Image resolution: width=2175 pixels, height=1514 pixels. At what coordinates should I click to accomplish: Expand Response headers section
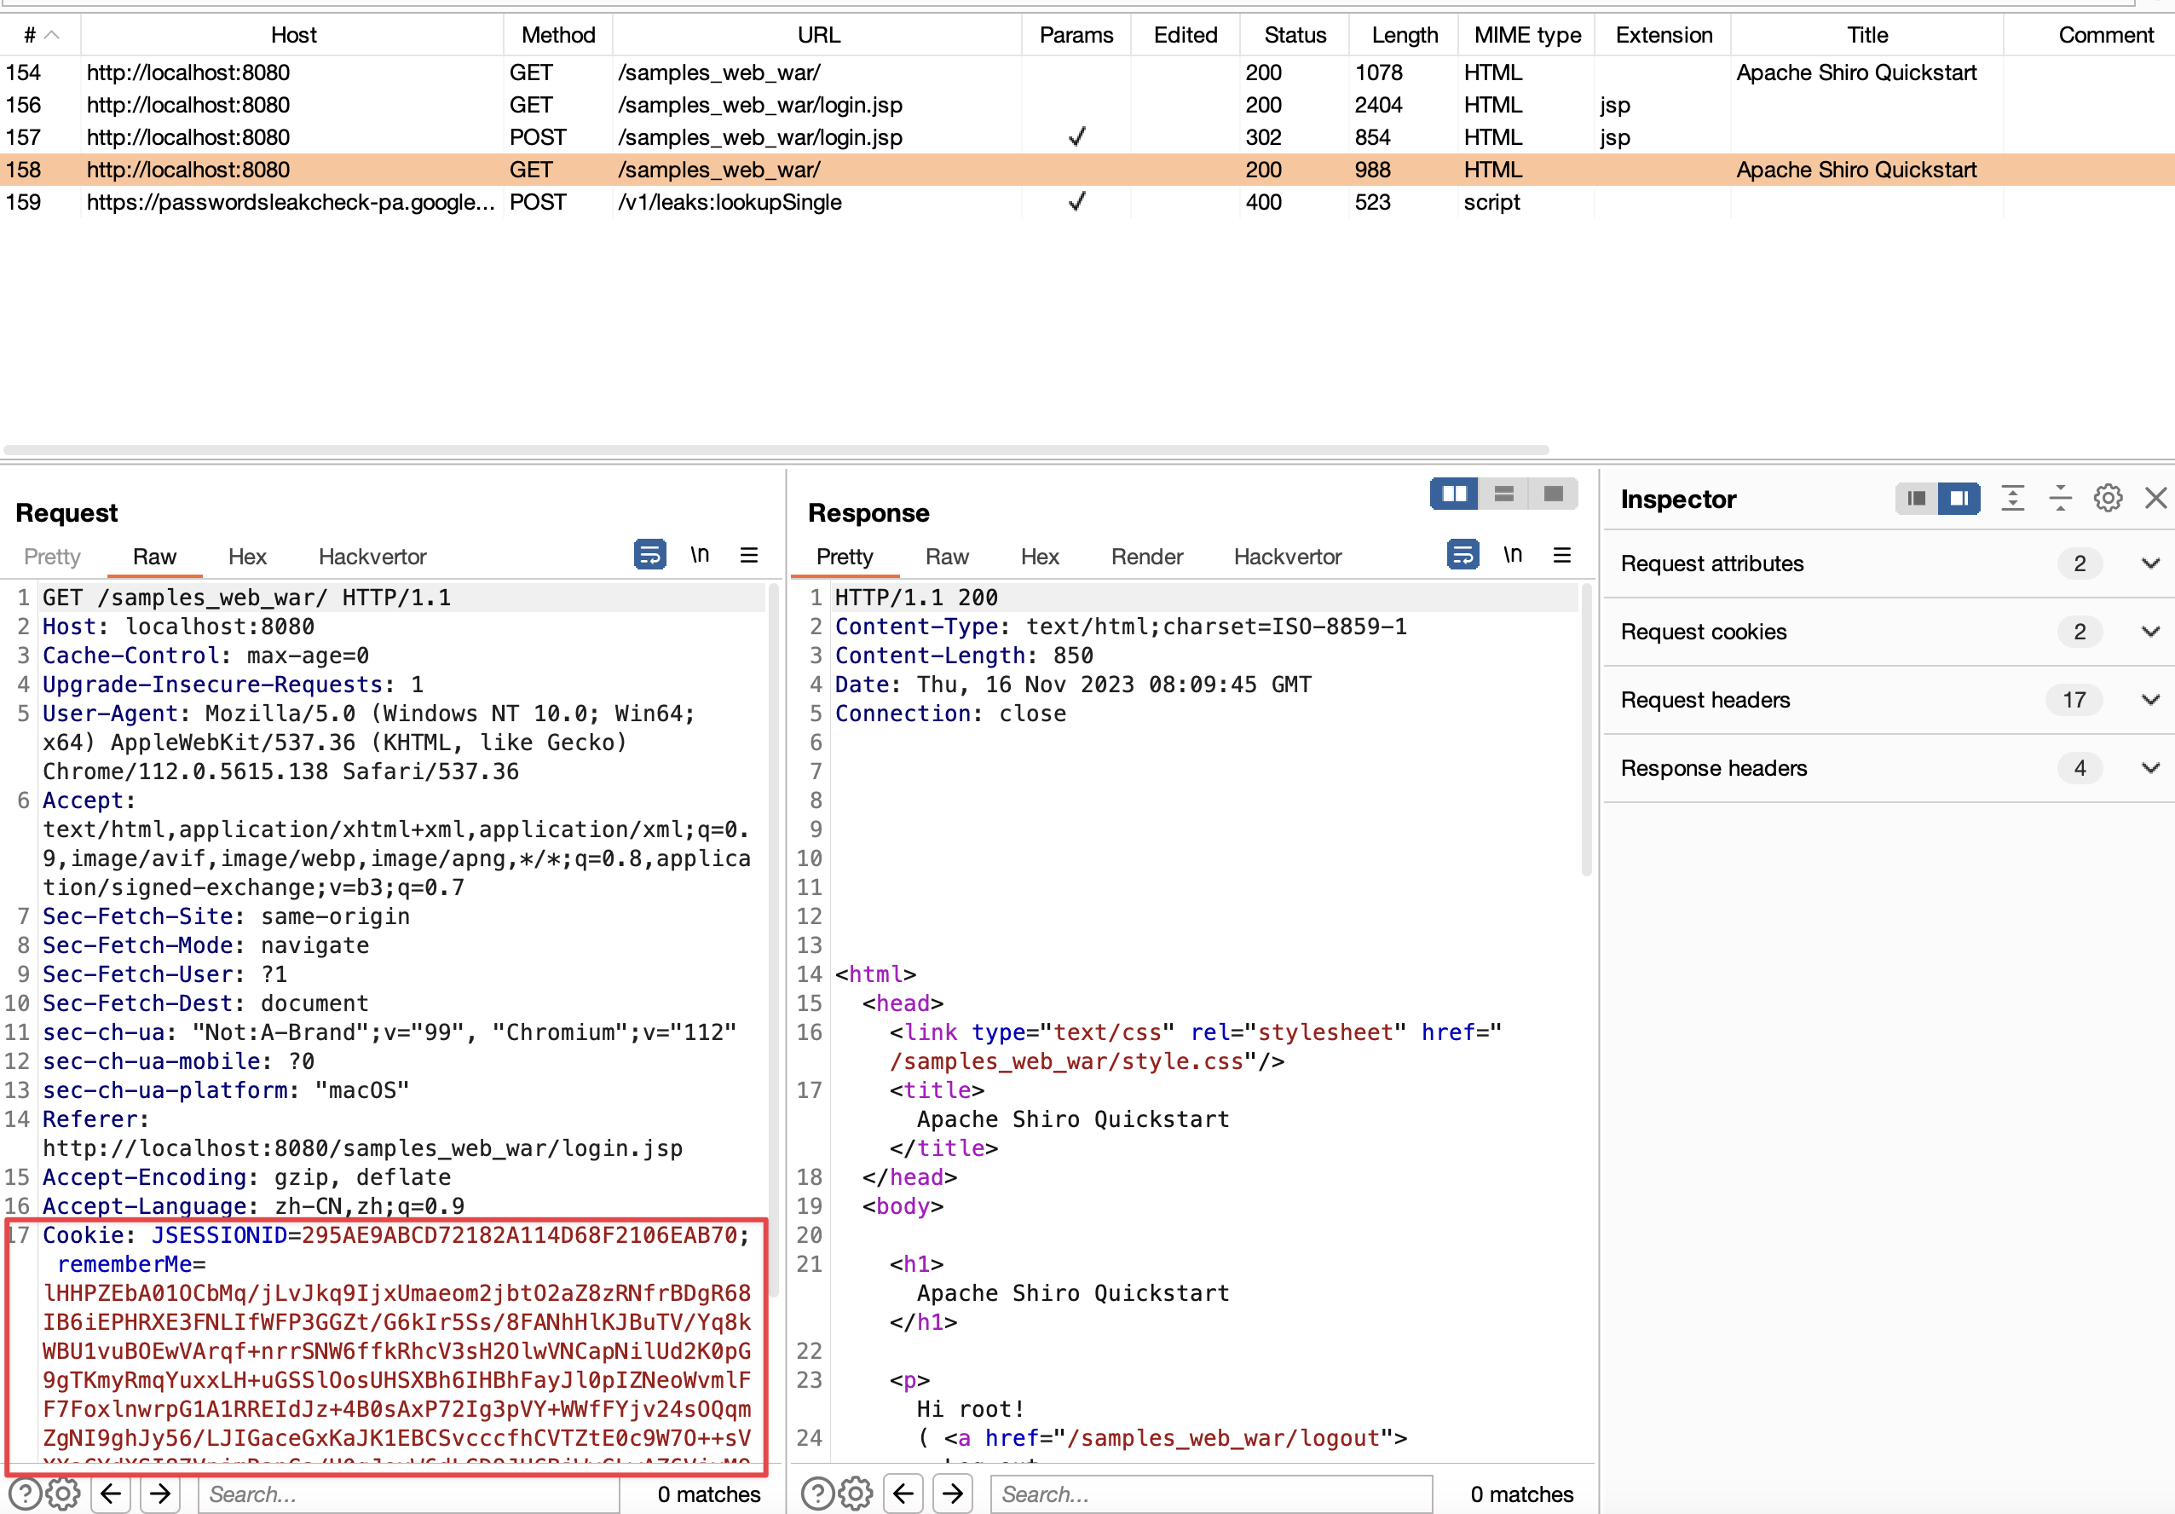click(x=2150, y=768)
